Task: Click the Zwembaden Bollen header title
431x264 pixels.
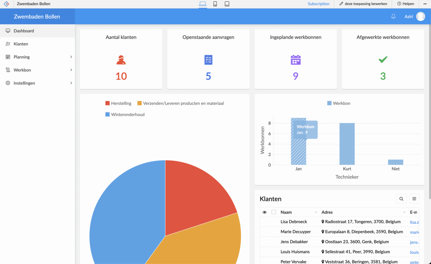Action: click(x=37, y=17)
